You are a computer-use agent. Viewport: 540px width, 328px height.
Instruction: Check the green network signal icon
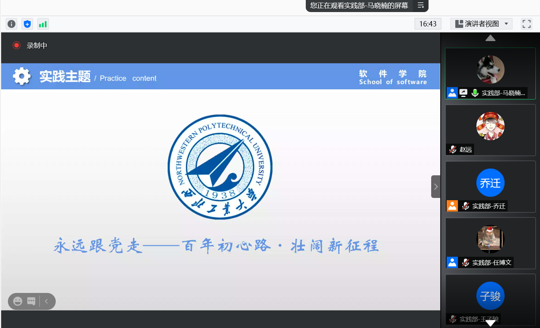[43, 24]
